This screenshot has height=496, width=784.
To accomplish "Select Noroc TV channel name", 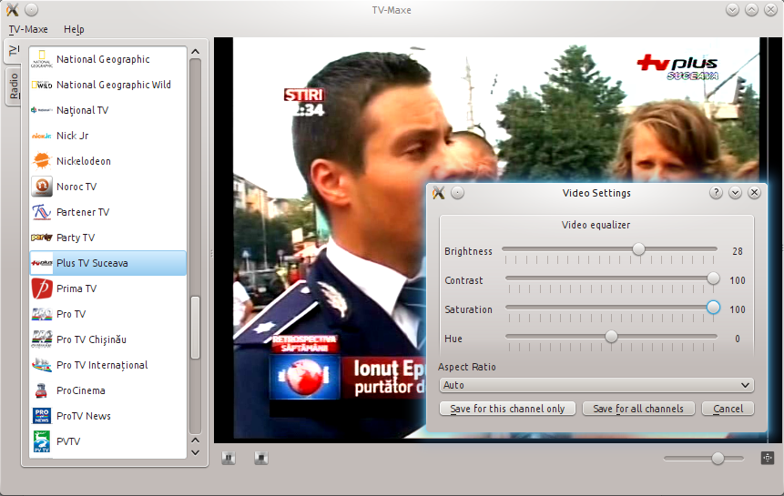I will click(x=76, y=187).
